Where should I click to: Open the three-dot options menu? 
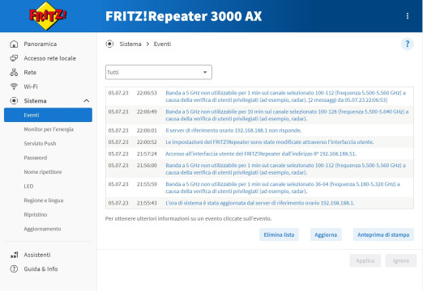[x=408, y=16]
